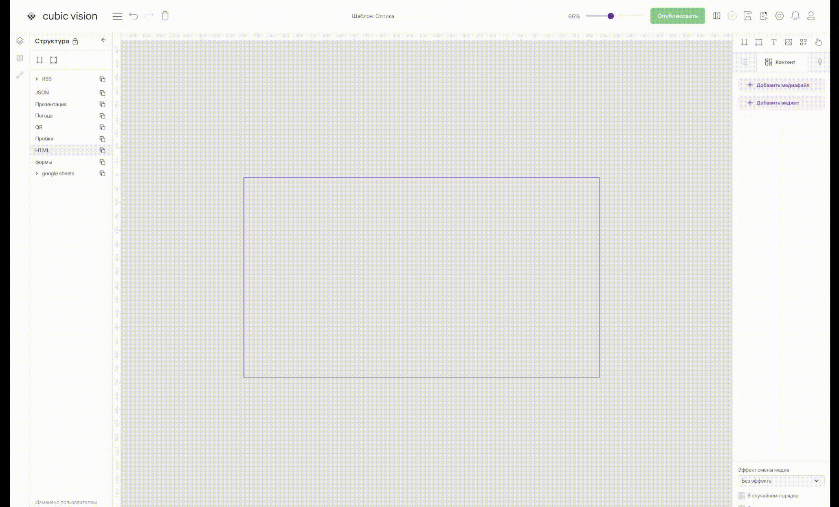Viewport: 839px width, 507px height.
Task: Open the 'Без эффекта' dropdown
Action: 780,481
